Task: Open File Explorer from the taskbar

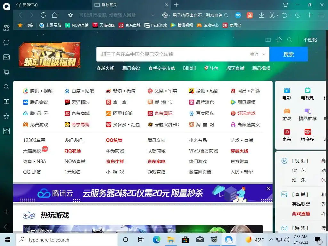Action: pyautogui.click(x=171, y=240)
